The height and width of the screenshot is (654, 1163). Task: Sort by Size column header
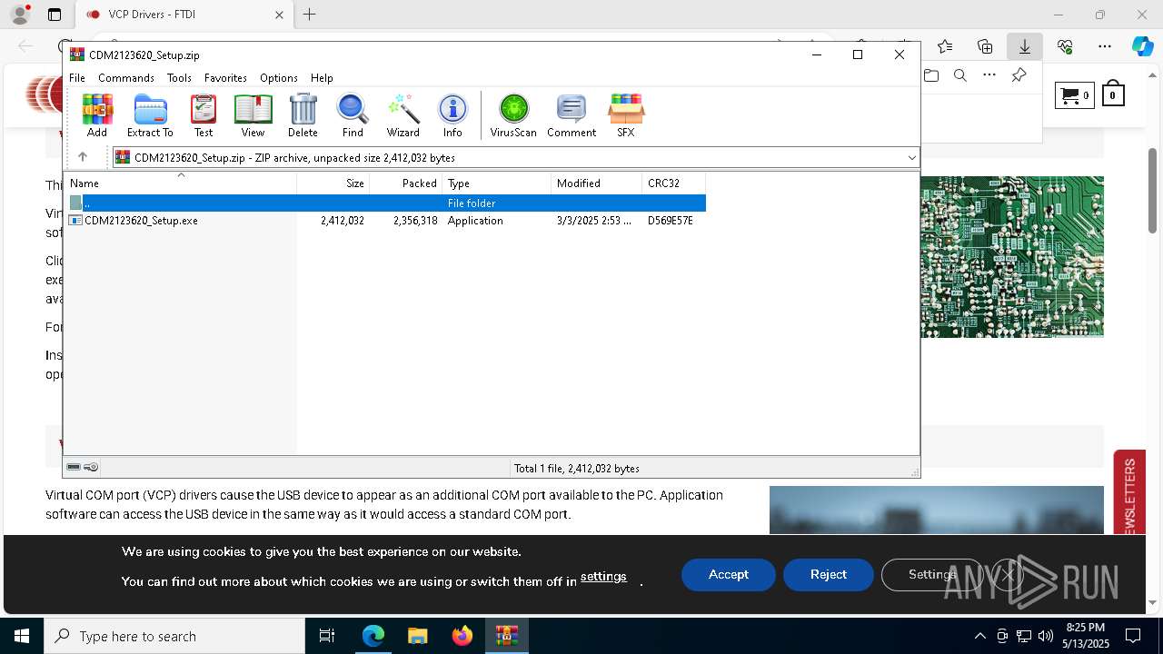(x=333, y=183)
